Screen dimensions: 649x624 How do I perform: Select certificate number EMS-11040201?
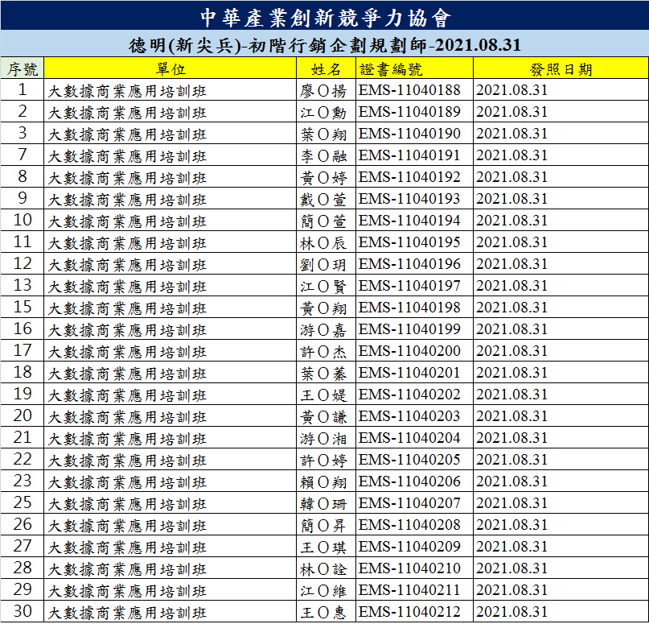[x=409, y=373]
